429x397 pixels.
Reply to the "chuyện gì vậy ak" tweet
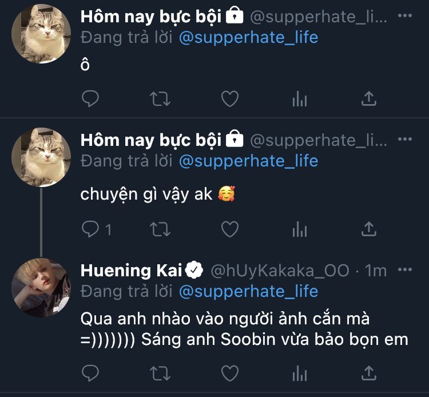click(x=90, y=229)
